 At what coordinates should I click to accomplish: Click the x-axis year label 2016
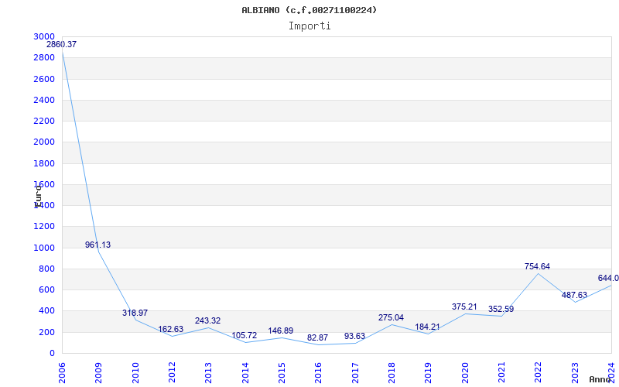(x=319, y=372)
